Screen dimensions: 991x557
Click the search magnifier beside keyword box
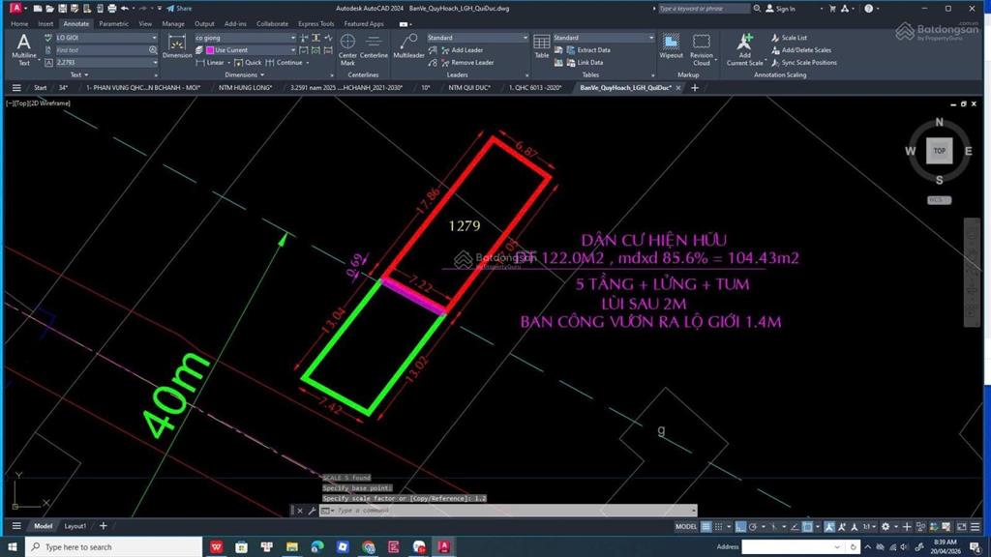[757, 8]
